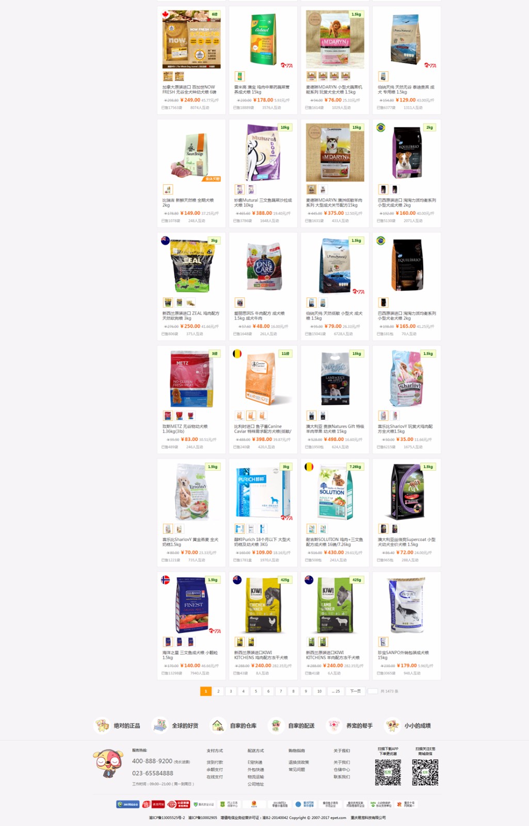The height and width of the screenshot is (826, 529).
Task: Click the 全球的好货 feature icon
Action: (160, 725)
